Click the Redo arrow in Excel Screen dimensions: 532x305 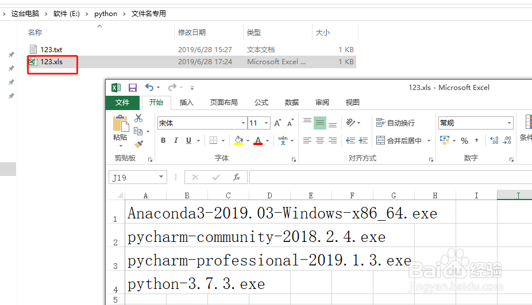[172, 87]
